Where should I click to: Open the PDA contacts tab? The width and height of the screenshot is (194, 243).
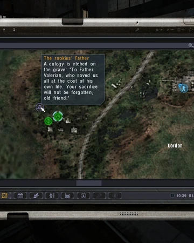click(x=36, y=195)
